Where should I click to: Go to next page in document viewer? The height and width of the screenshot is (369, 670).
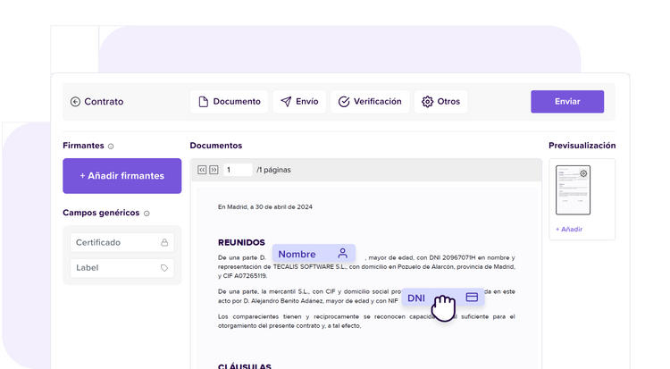(214, 170)
